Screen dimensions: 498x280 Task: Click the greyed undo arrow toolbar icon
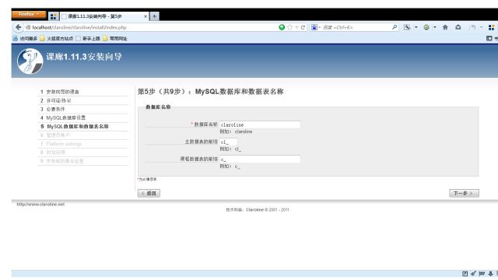[x=472, y=27]
